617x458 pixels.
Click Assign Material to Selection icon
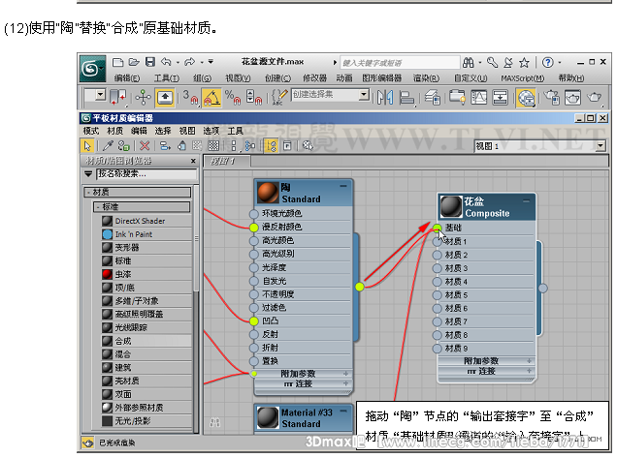point(123,145)
